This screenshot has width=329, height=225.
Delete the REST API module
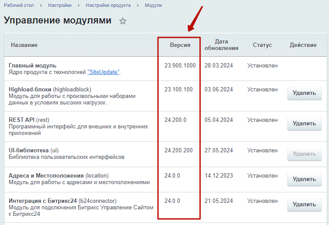(304, 124)
